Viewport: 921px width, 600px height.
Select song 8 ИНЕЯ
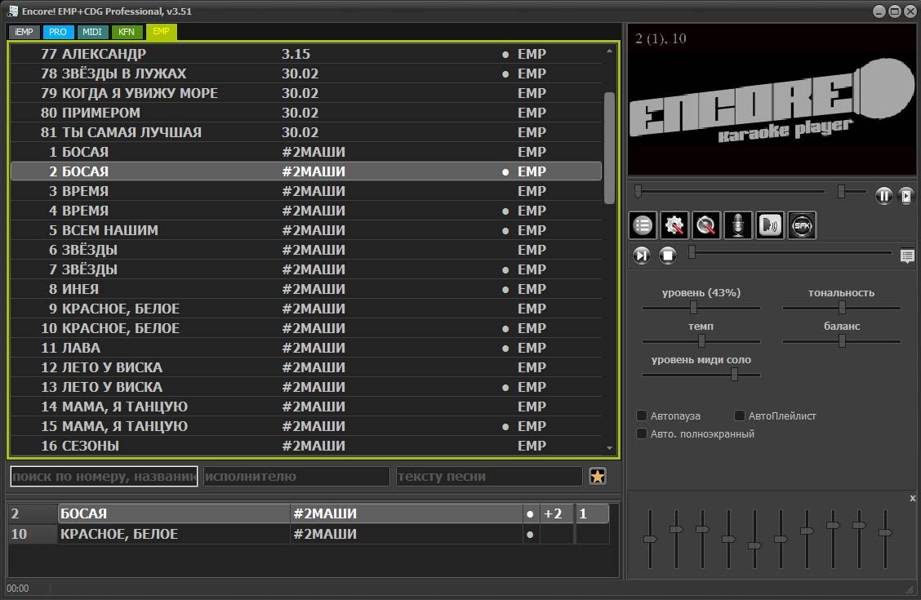[x=306, y=289]
